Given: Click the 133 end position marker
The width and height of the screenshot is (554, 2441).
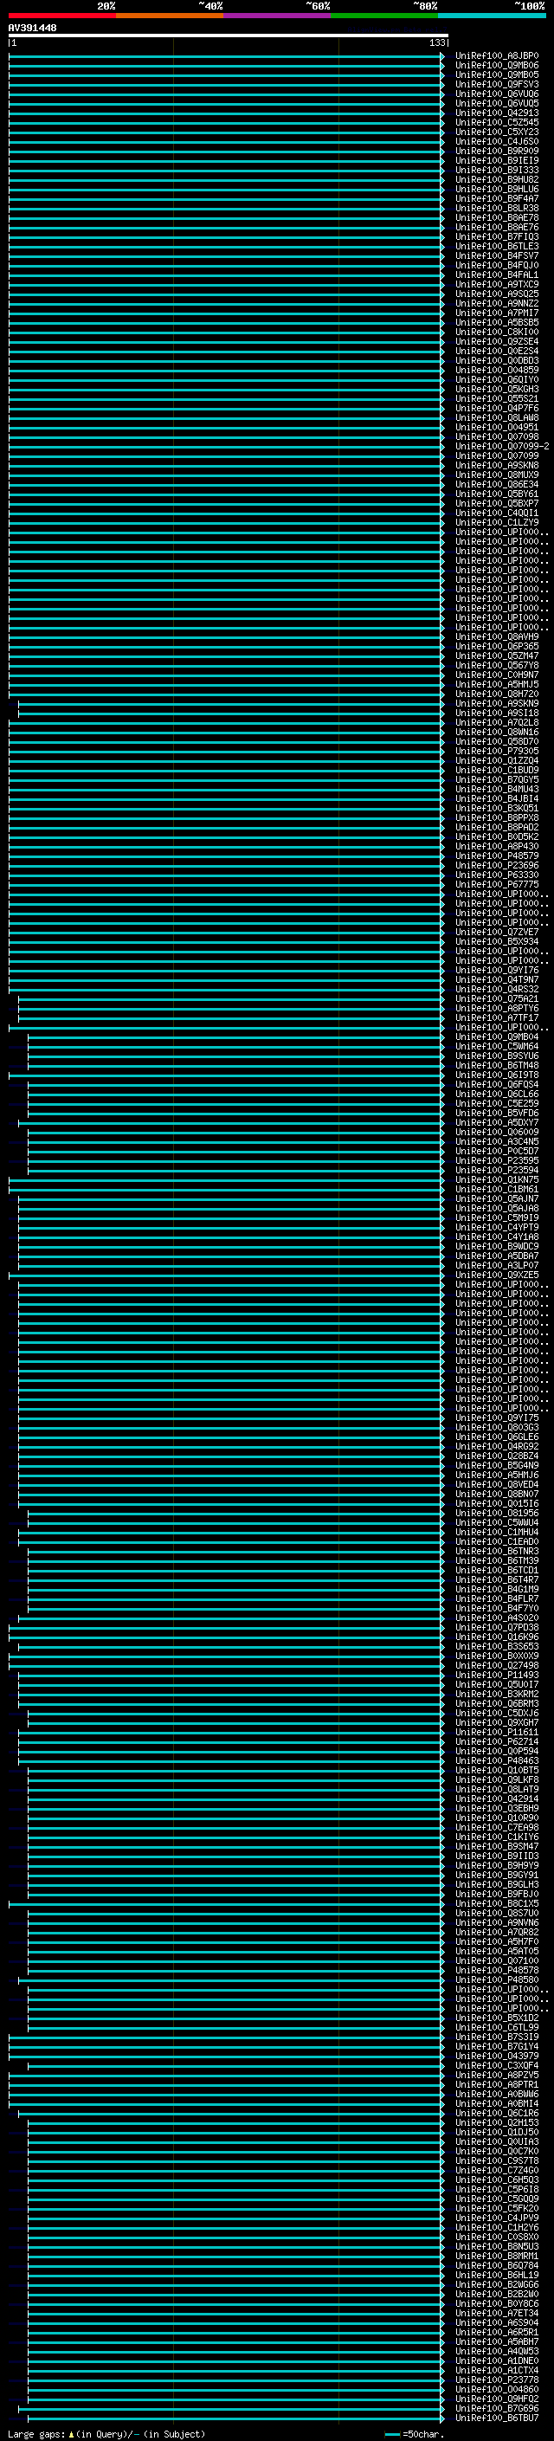Looking at the screenshot, I should 436,42.
